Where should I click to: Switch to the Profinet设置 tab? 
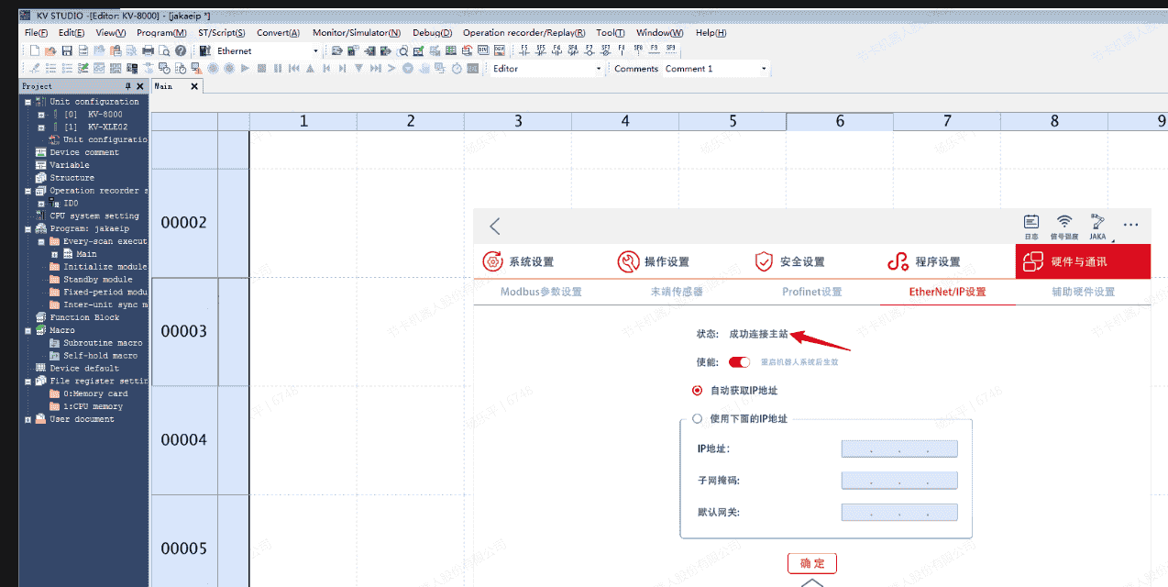point(811,292)
